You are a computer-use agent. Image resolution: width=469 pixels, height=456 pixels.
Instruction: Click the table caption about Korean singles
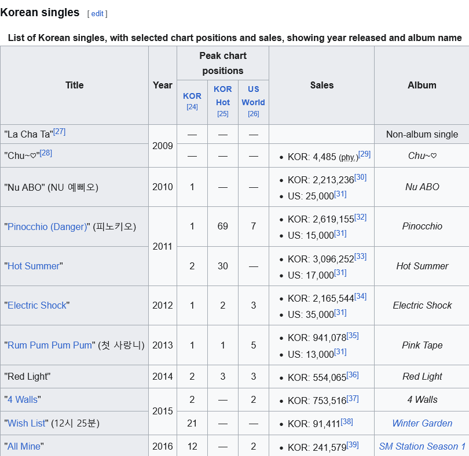point(235,38)
